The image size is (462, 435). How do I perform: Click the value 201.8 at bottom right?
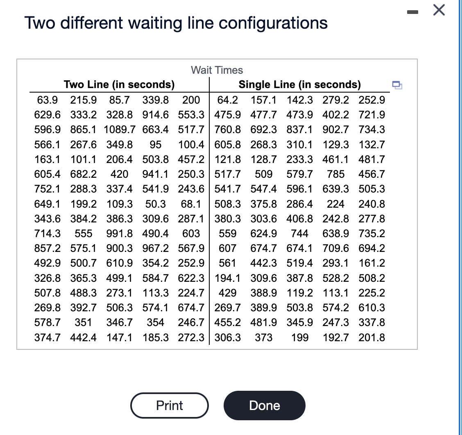click(x=371, y=338)
